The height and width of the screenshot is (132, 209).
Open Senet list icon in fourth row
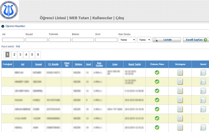[x=203, y=100]
